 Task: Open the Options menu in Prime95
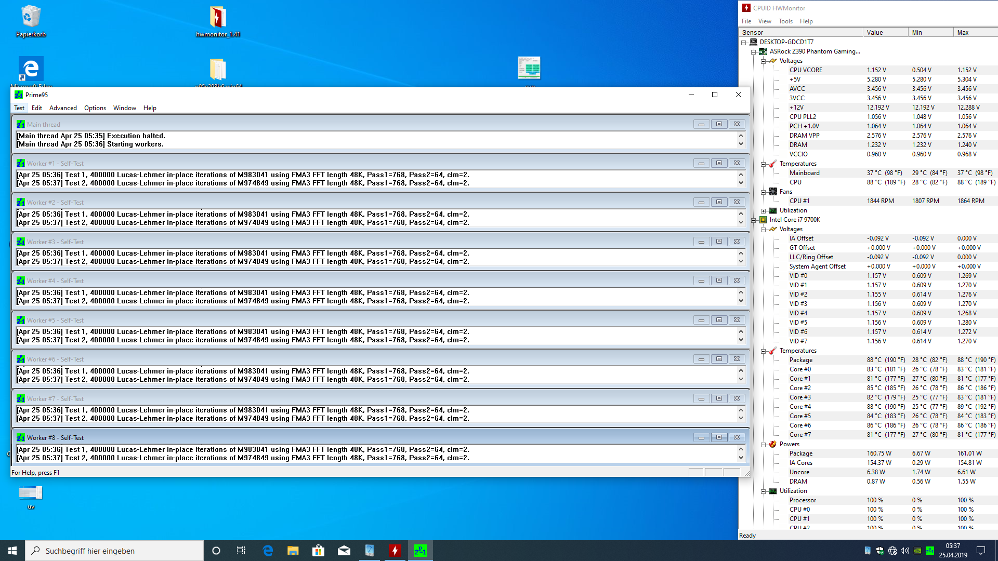tap(95, 108)
